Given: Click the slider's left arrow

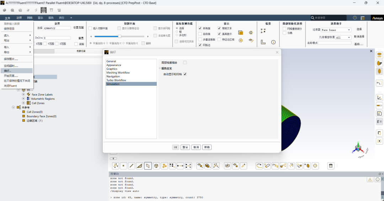Looking at the screenshot, I should [x=91, y=37].
